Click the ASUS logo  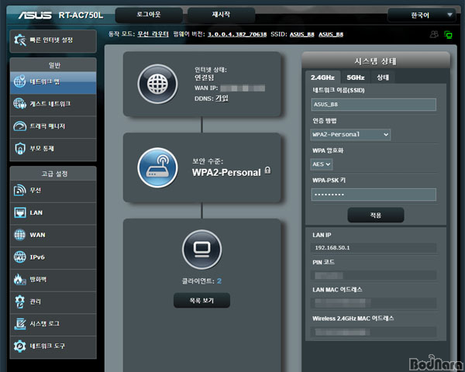pyautogui.click(x=35, y=15)
